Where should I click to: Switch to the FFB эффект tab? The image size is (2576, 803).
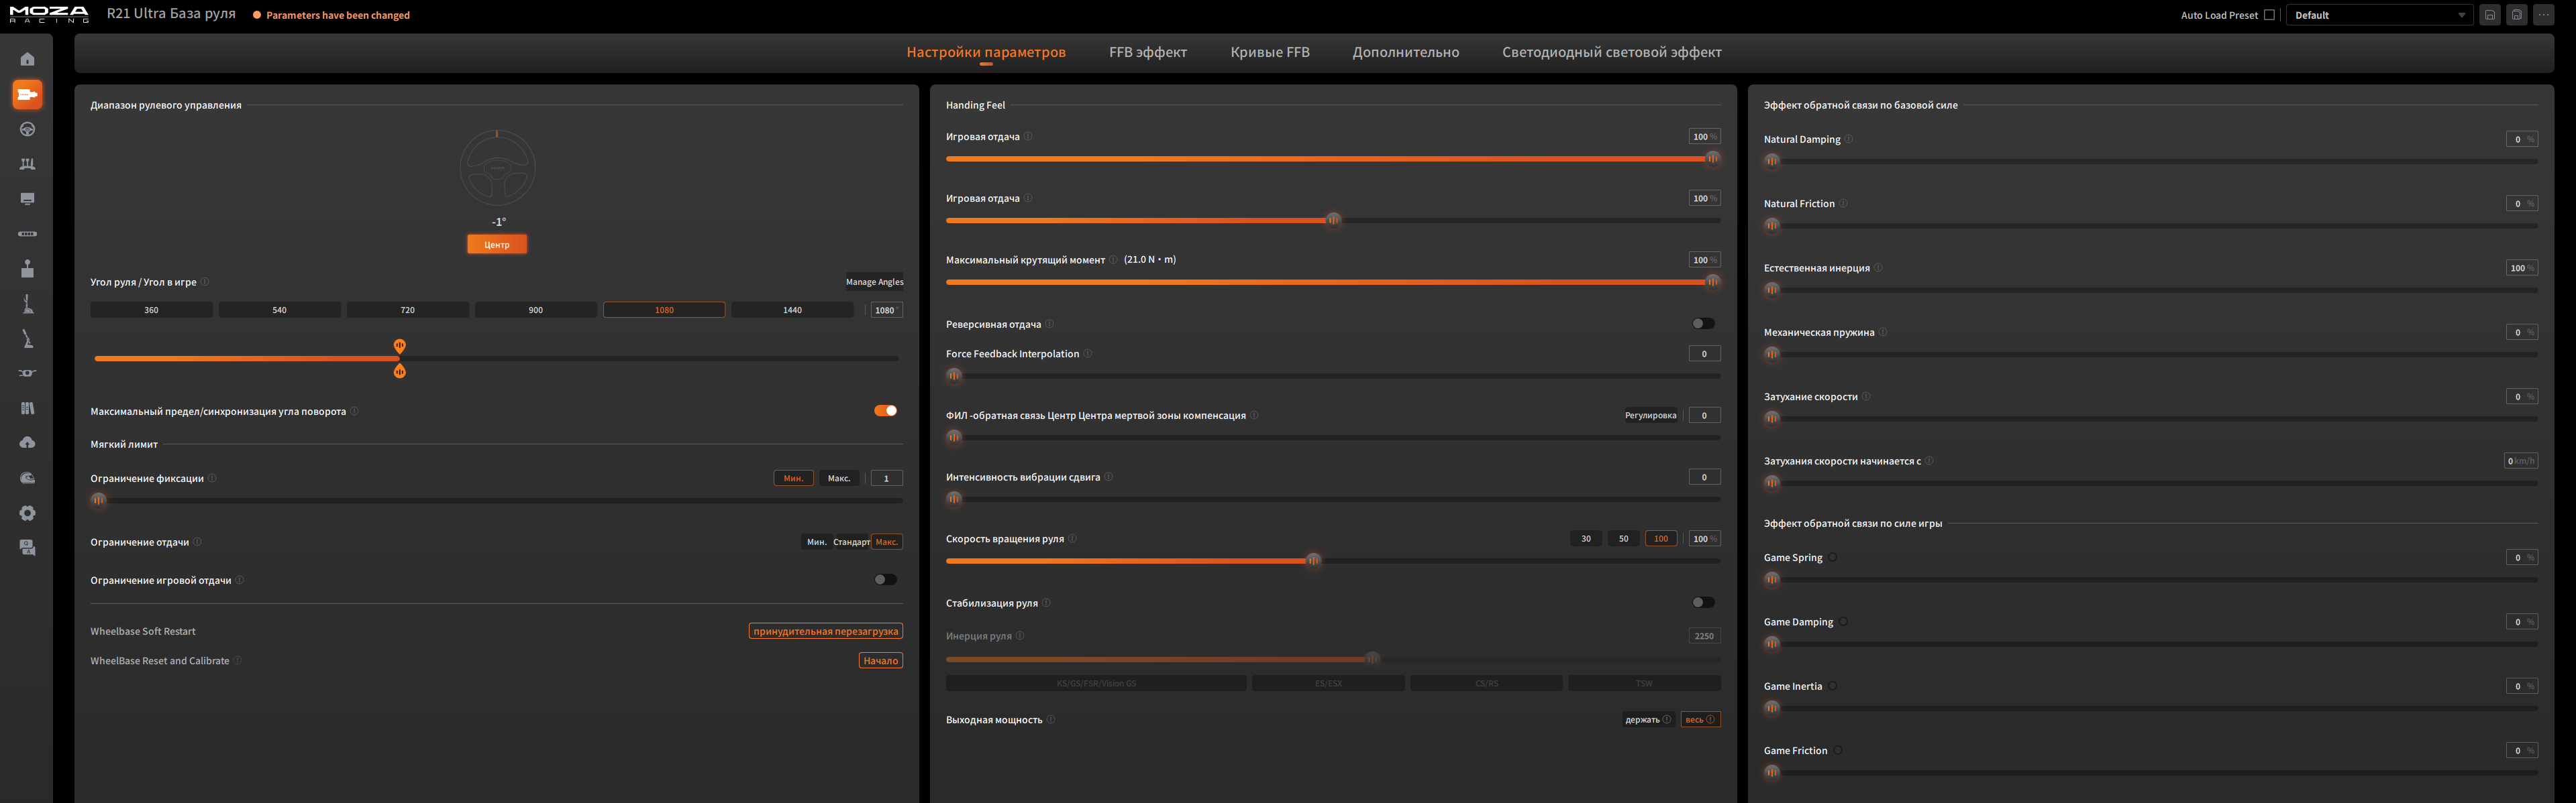1147,52
